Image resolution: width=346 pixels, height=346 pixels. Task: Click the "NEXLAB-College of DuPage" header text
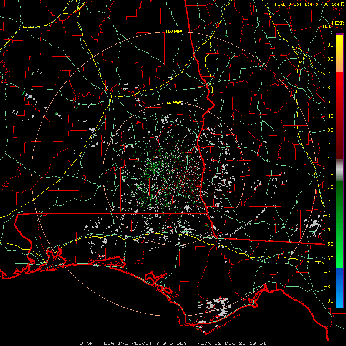tap(307, 4)
